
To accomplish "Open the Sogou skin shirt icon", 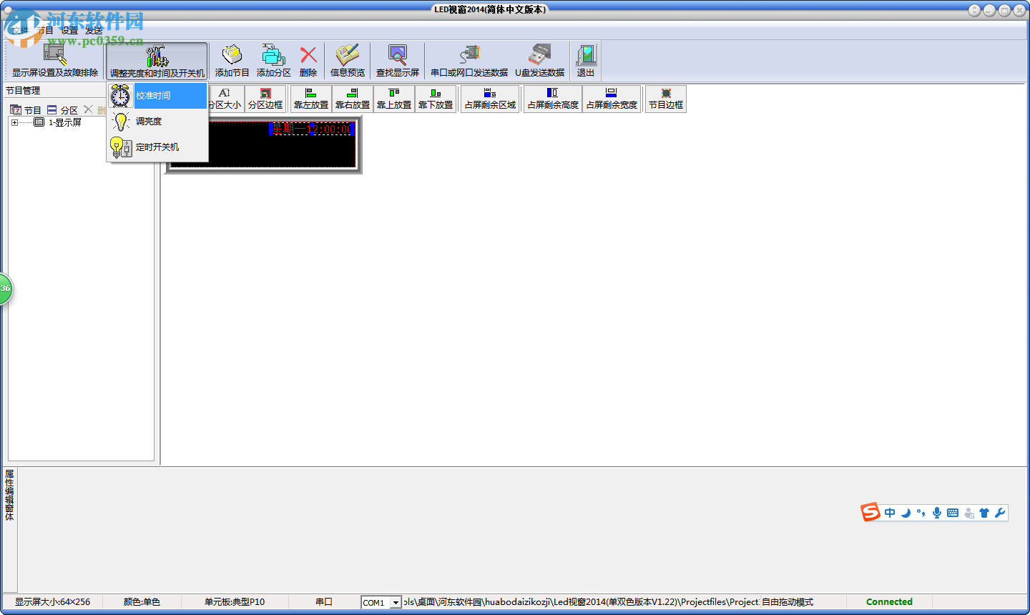I will [984, 513].
